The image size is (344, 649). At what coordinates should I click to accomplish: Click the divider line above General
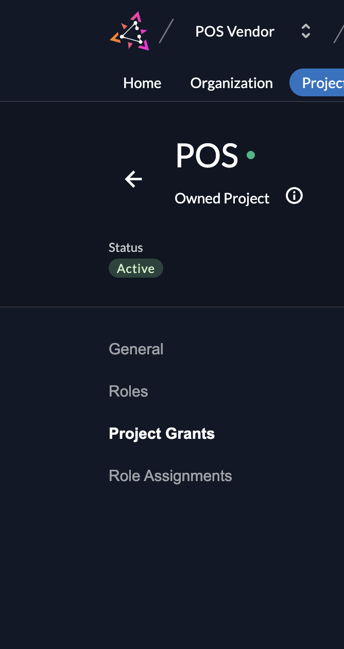tap(172, 308)
